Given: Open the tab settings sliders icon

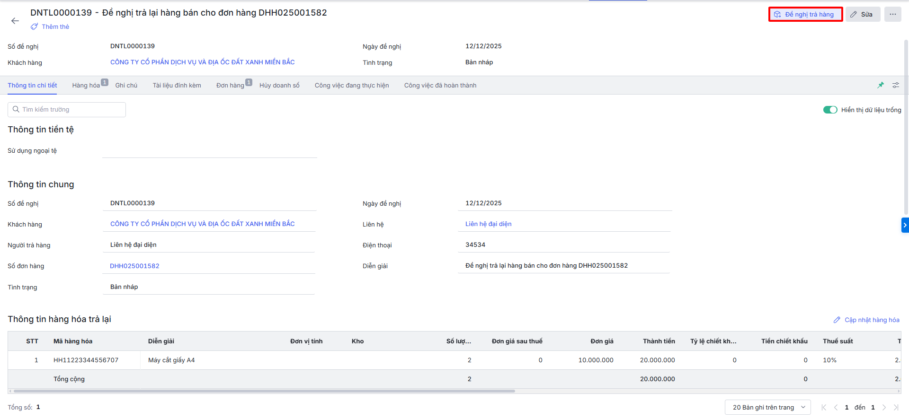Looking at the screenshot, I should click(896, 85).
